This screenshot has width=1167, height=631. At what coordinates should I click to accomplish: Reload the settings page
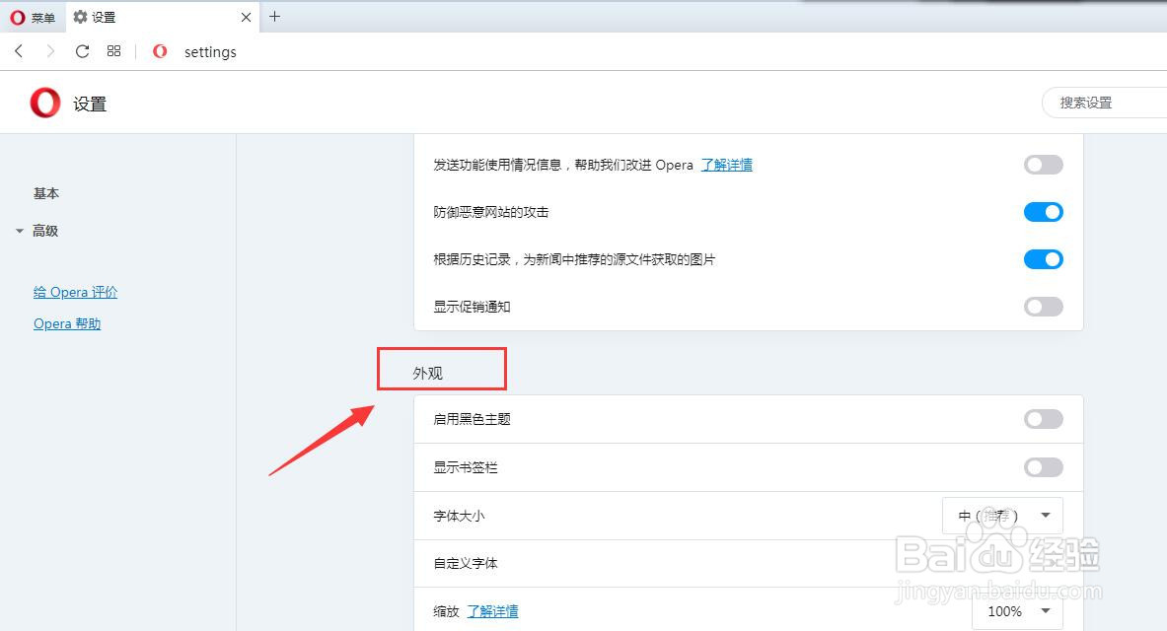pyautogui.click(x=82, y=51)
